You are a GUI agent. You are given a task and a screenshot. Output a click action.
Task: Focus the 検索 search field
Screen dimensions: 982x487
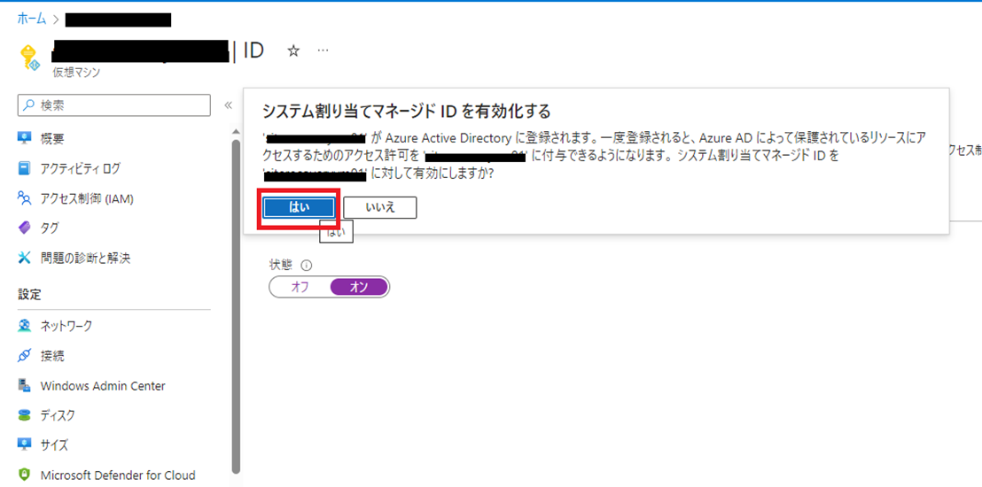pyautogui.click(x=114, y=105)
